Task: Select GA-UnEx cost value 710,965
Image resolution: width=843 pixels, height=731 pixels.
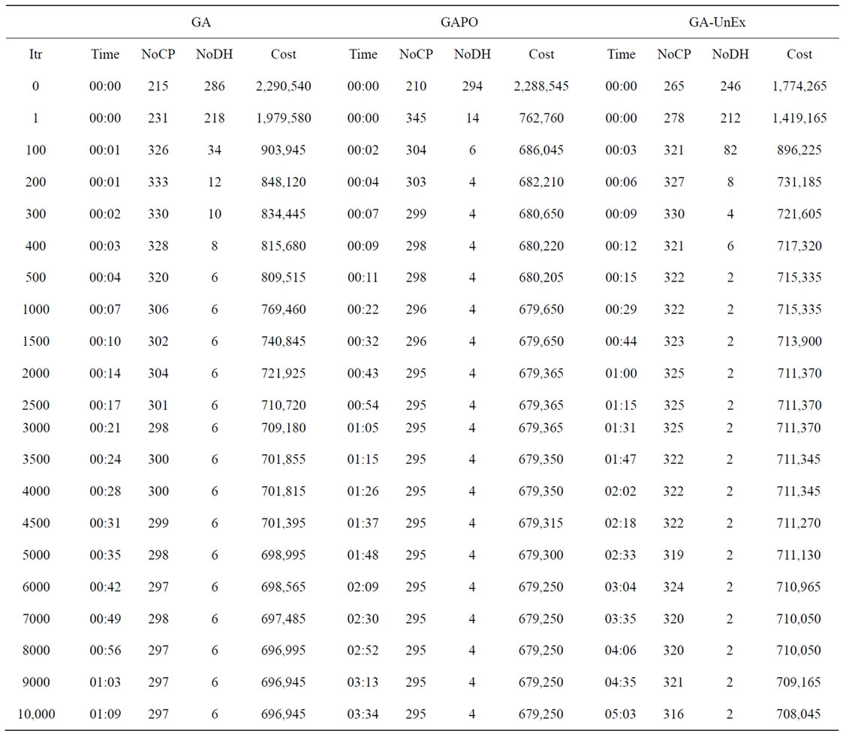Action: [x=799, y=586]
